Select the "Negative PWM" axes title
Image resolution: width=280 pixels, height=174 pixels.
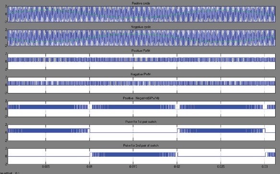click(x=140, y=74)
